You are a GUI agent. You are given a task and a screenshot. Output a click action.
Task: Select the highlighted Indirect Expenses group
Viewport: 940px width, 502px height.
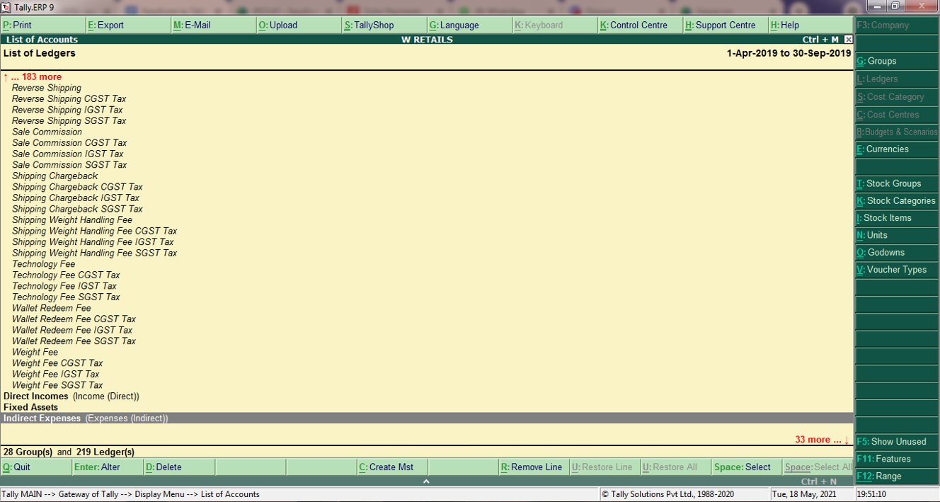(427, 418)
